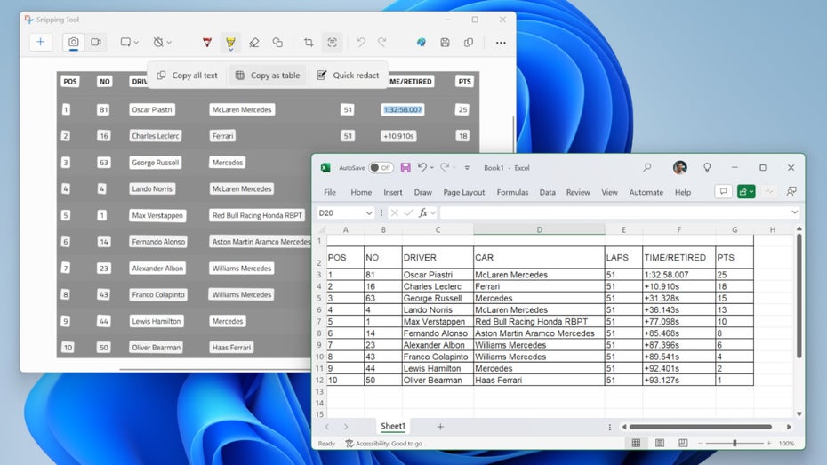Switch to Page Layout view in status bar
The image size is (827, 465).
pyautogui.click(x=658, y=443)
